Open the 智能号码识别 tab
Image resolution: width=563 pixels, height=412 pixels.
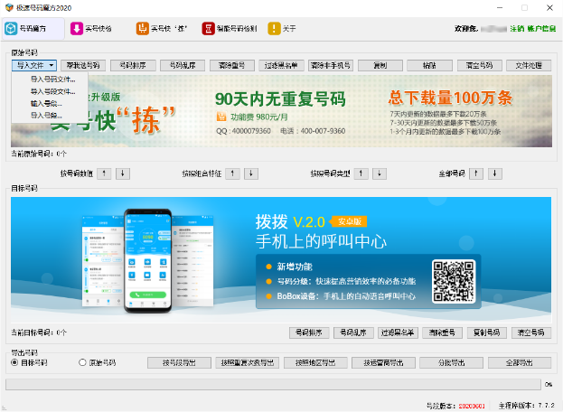[x=230, y=28]
